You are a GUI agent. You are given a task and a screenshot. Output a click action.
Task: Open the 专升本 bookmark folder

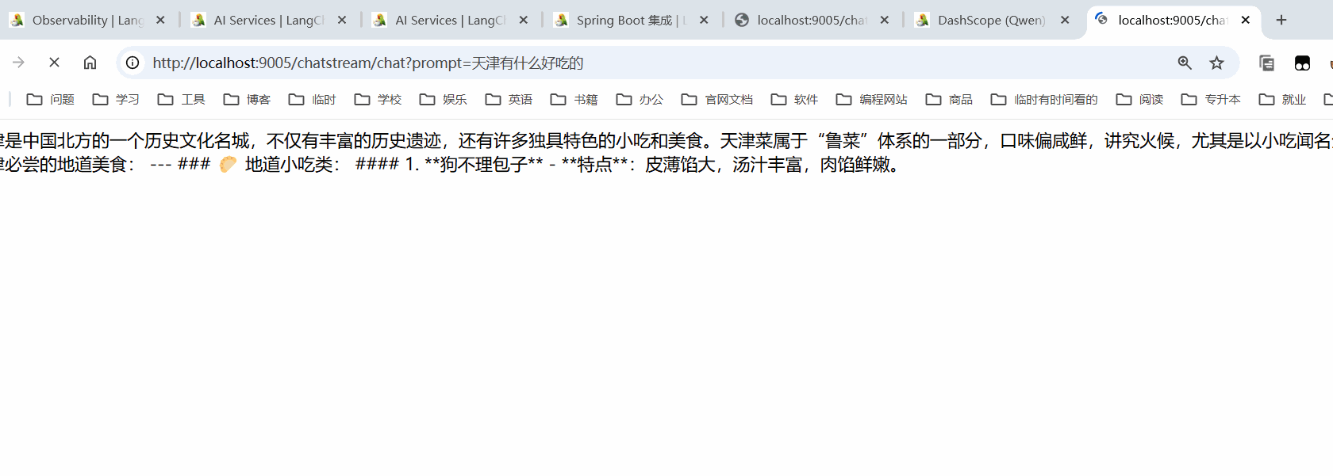point(1211,99)
